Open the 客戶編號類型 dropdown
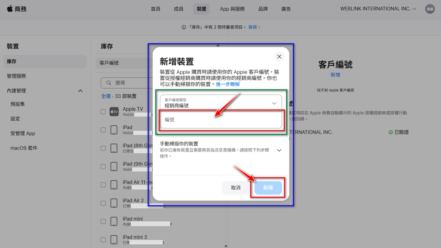Viewport: 441px width, 248px height. pos(221,103)
